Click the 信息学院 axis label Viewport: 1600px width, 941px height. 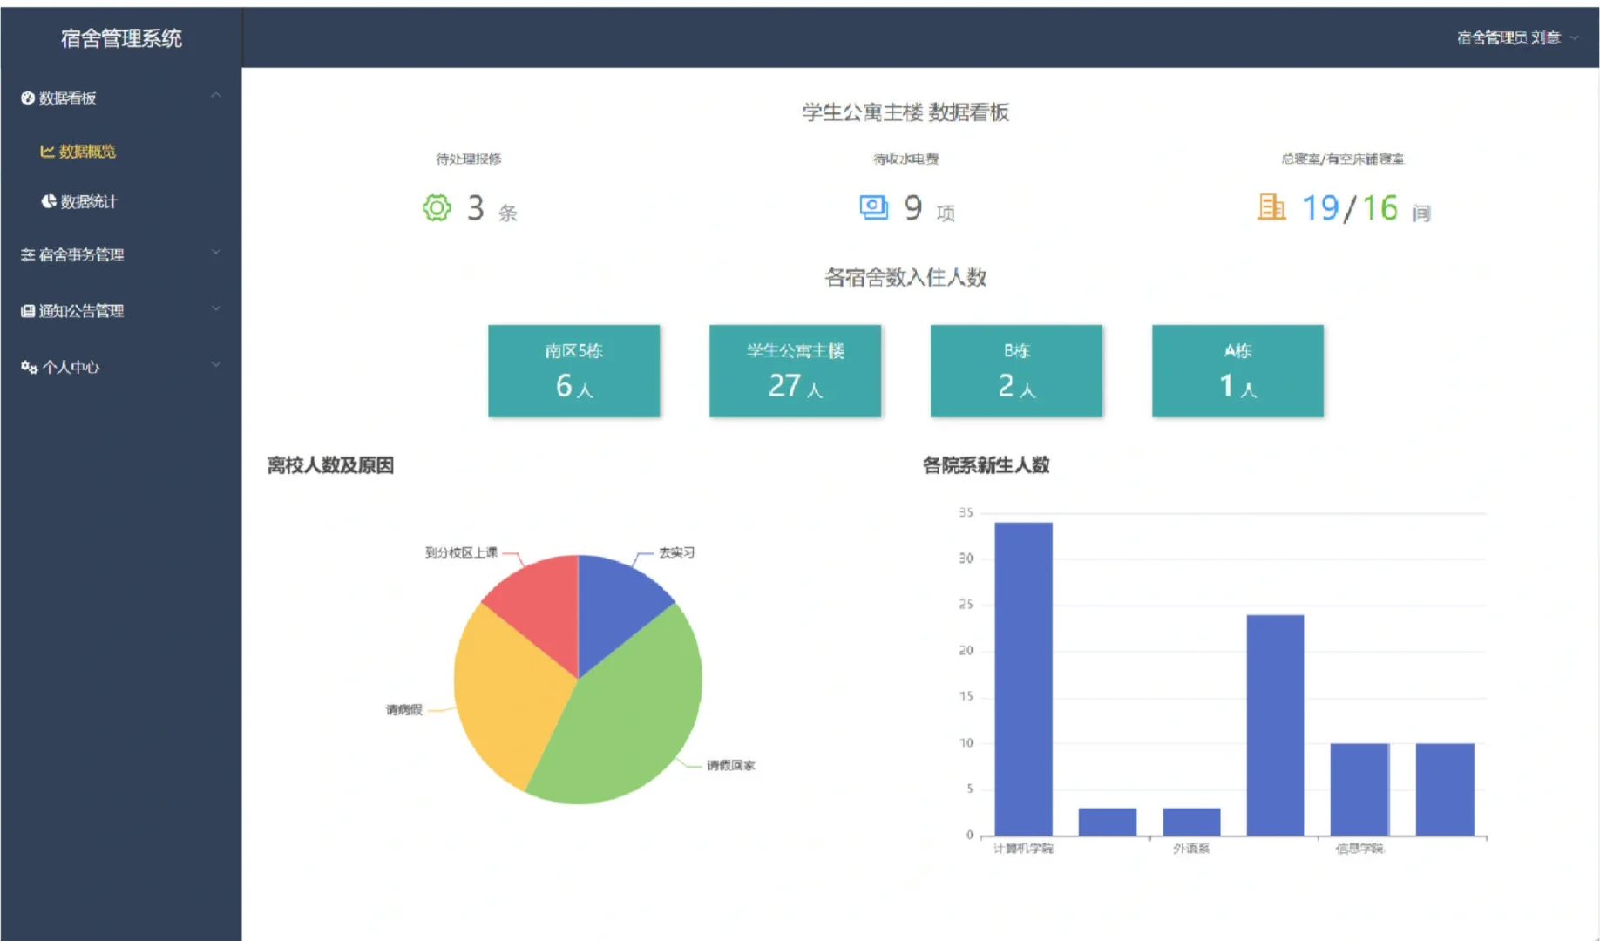point(1359,848)
